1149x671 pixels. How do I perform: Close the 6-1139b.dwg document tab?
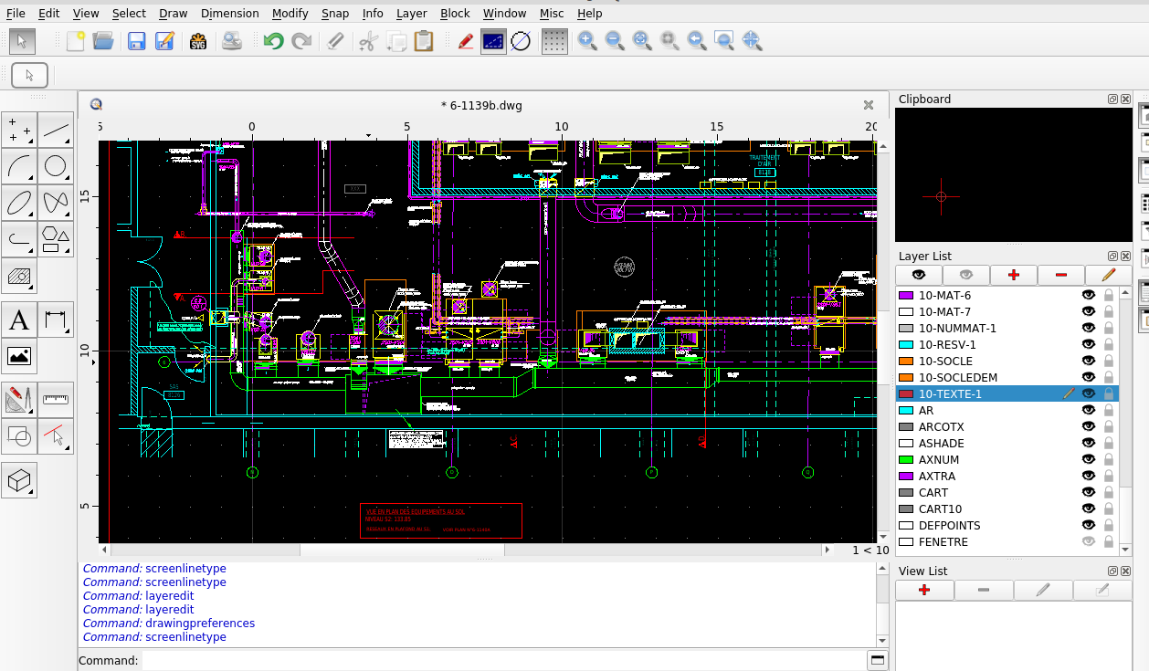tap(869, 105)
